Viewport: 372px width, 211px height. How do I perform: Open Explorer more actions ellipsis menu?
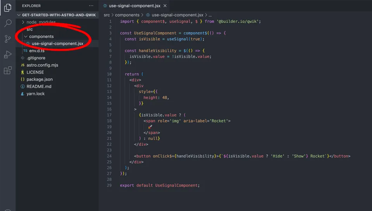[x=91, y=6]
